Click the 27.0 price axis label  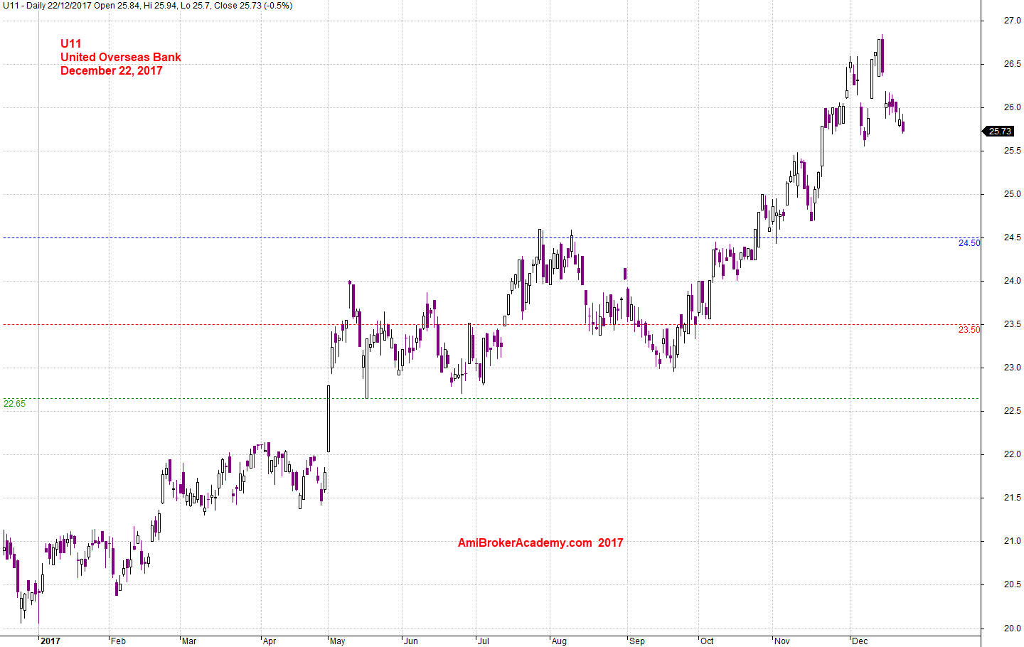(1012, 21)
